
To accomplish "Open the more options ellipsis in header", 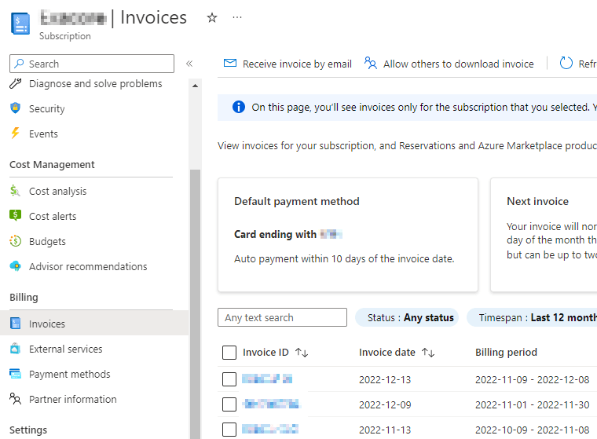I will (237, 17).
